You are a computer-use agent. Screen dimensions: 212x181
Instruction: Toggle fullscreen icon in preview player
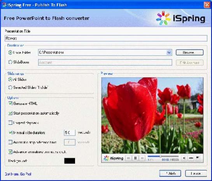point(198,158)
